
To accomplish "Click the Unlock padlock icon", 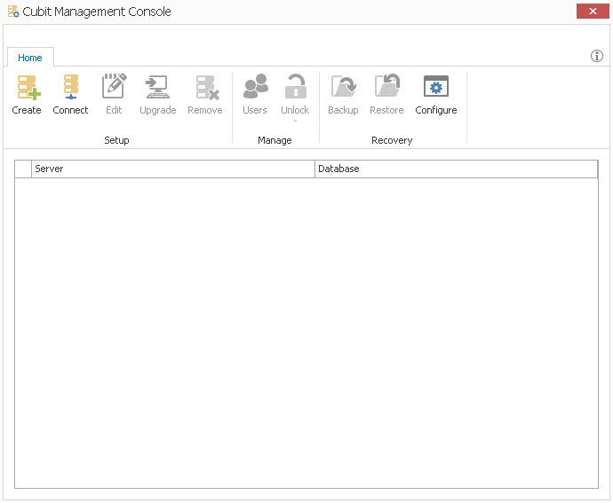I will pos(295,88).
